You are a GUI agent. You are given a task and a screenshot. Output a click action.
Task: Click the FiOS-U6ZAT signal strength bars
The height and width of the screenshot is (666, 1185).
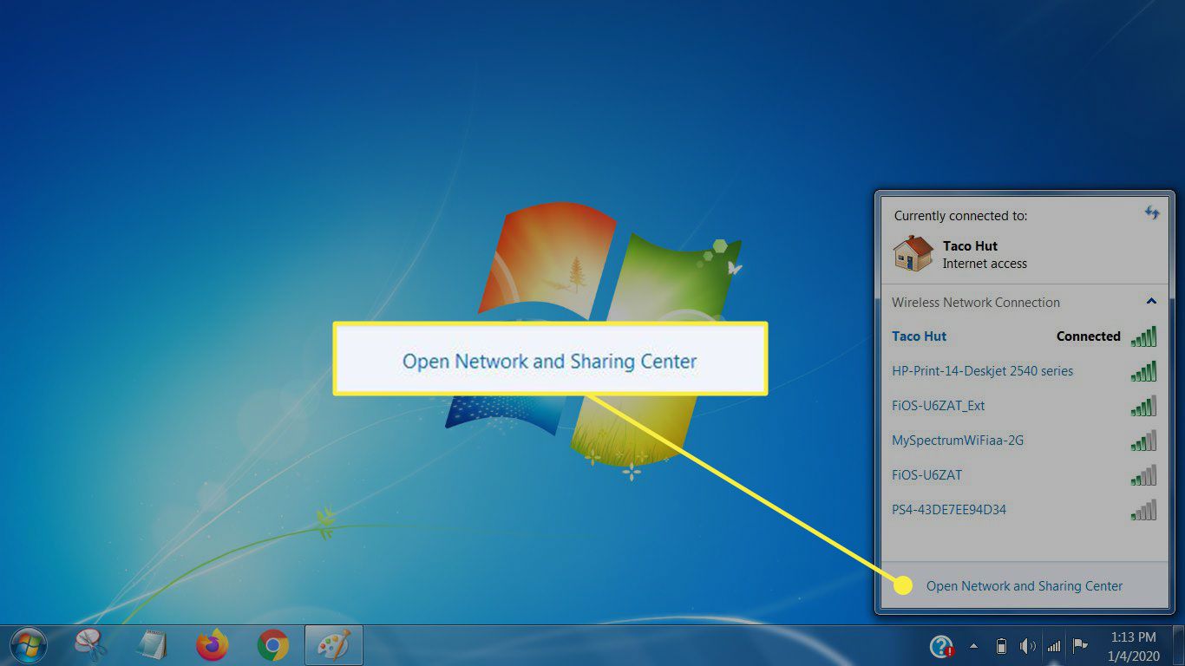click(1143, 475)
